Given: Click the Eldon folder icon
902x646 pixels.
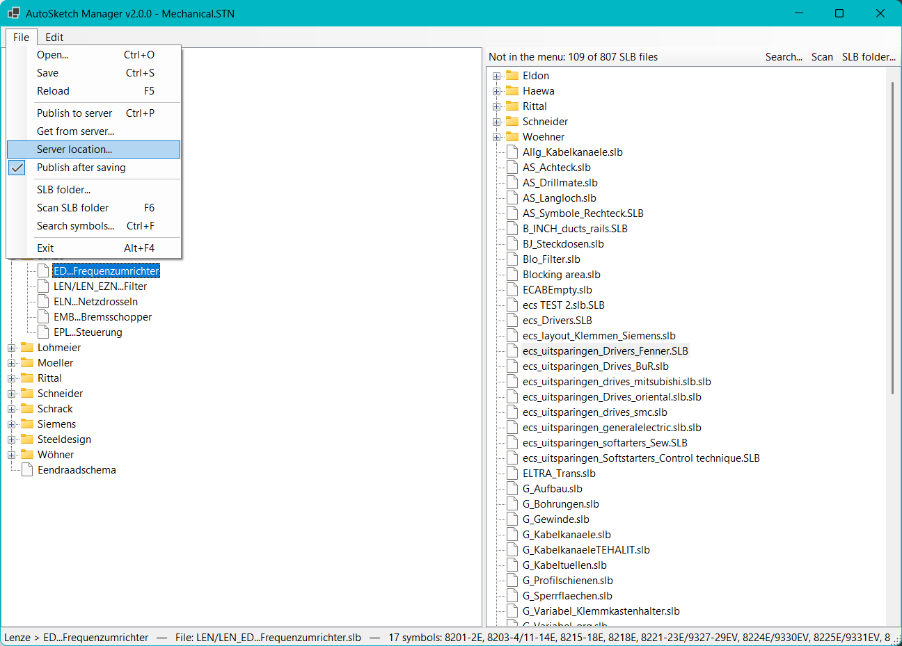Looking at the screenshot, I should coord(512,75).
